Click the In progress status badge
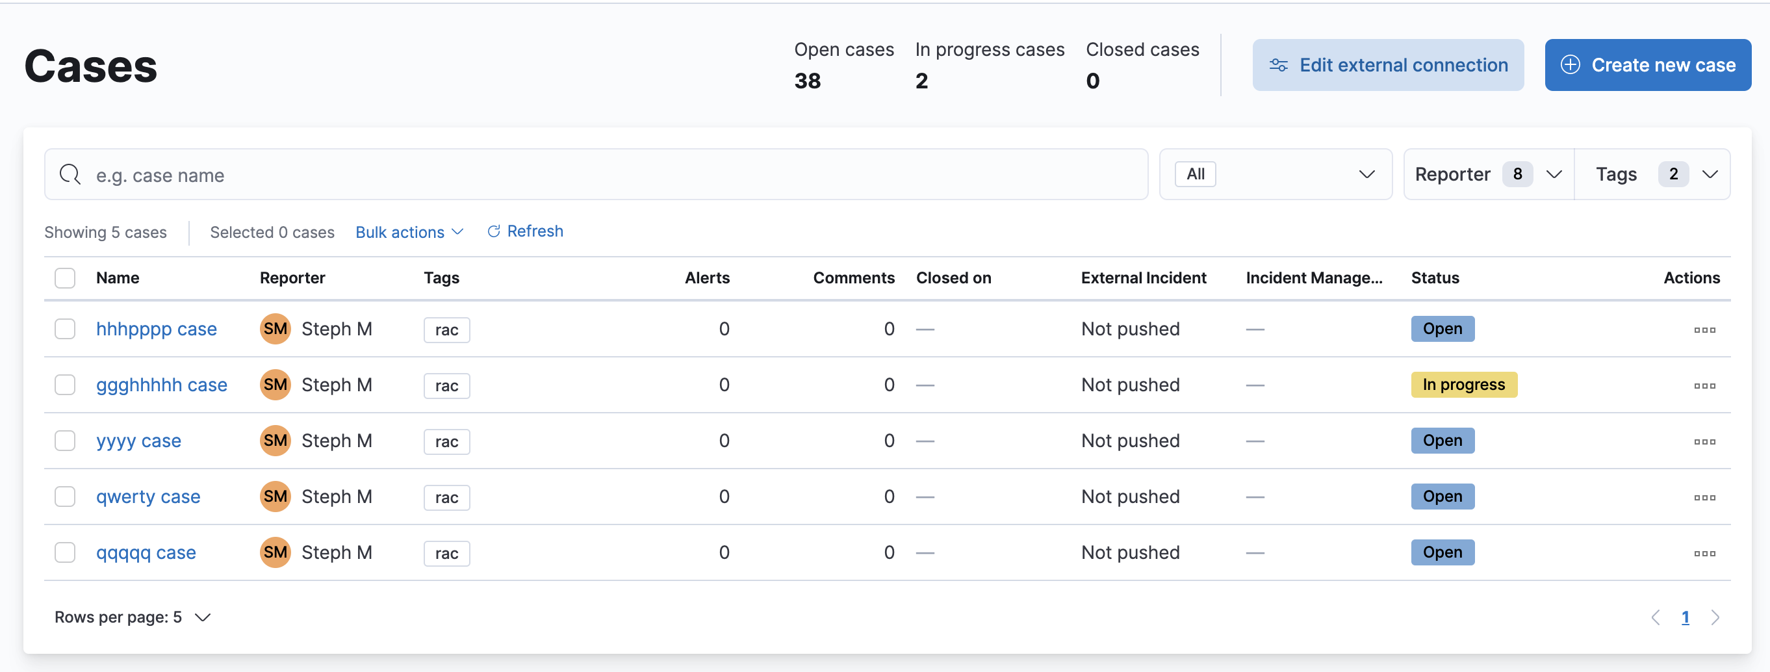This screenshot has width=1770, height=672. point(1463,385)
